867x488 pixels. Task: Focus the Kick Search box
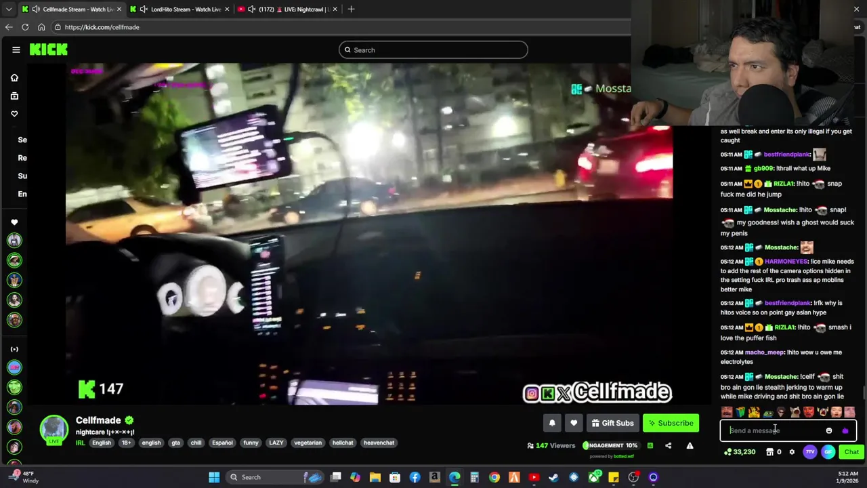click(x=433, y=49)
